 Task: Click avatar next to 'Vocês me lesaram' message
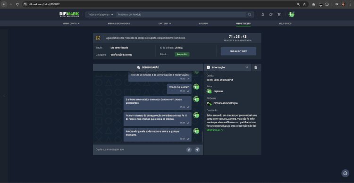196,87
